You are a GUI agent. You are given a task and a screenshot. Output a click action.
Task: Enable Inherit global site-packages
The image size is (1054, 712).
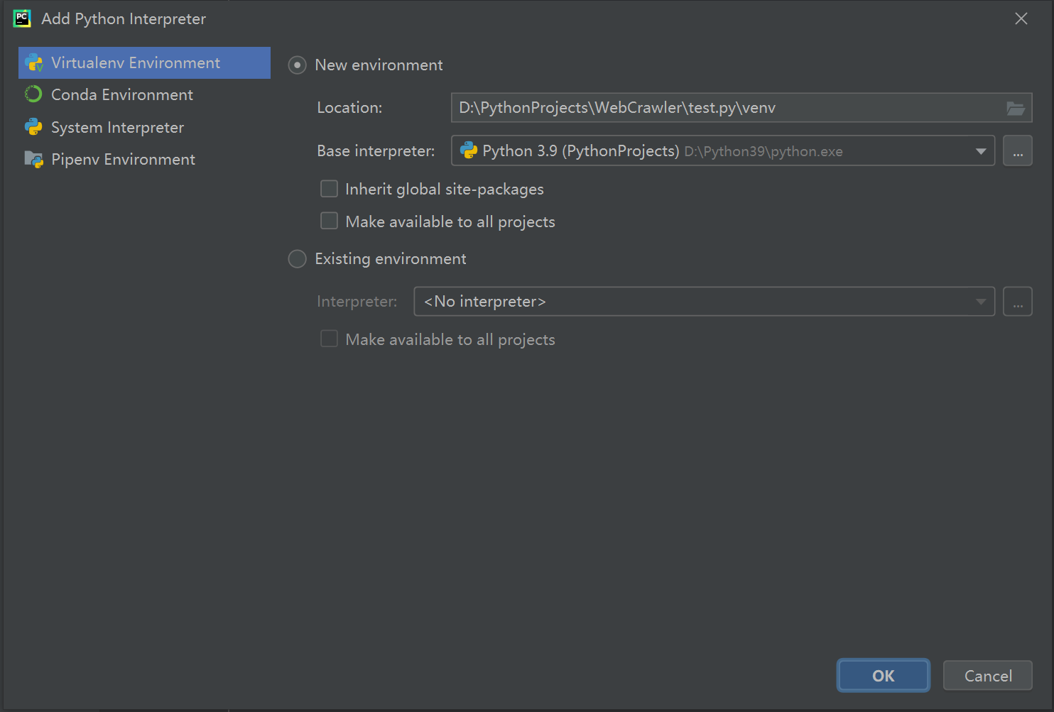[329, 189]
